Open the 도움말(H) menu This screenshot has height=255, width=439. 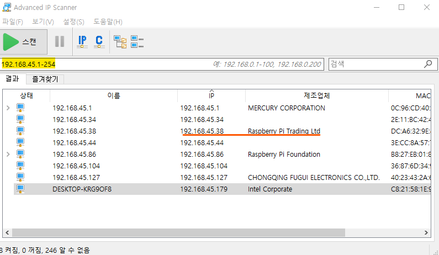(108, 22)
